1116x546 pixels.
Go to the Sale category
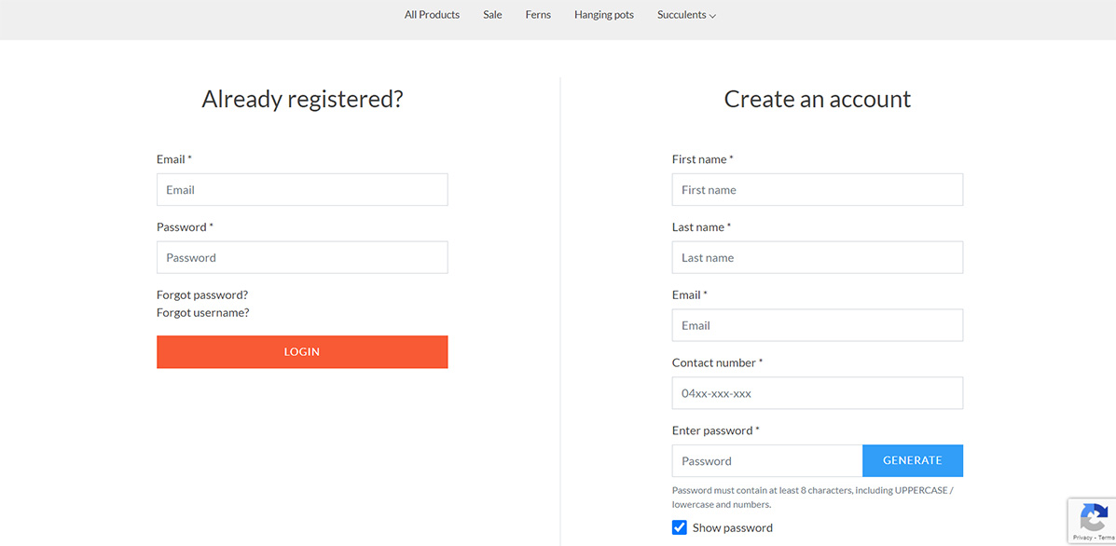pos(492,15)
